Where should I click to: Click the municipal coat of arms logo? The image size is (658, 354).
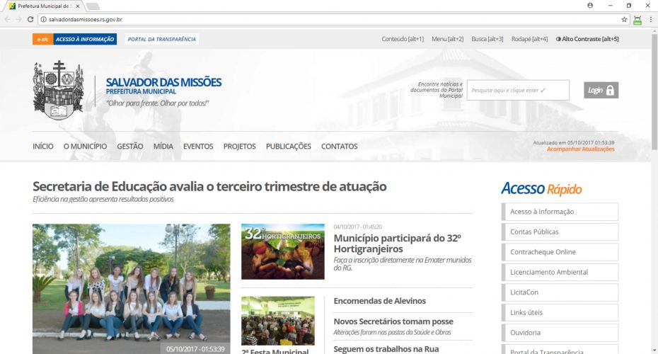click(58, 90)
